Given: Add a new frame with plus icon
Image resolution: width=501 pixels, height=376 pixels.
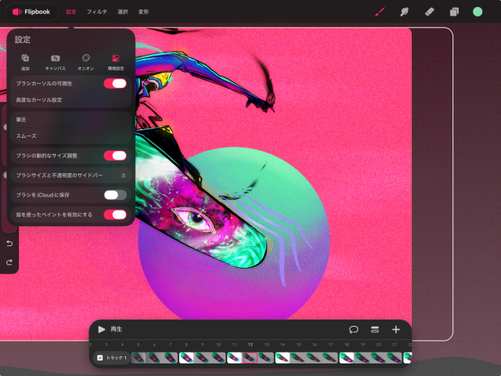Looking at the screenshot, I should pos(396,329).
